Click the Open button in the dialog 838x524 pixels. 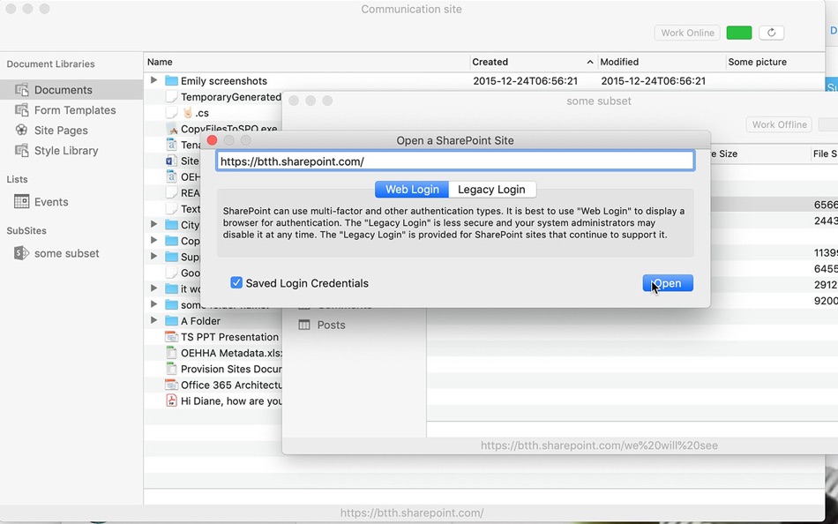click(x=668, y=283)
